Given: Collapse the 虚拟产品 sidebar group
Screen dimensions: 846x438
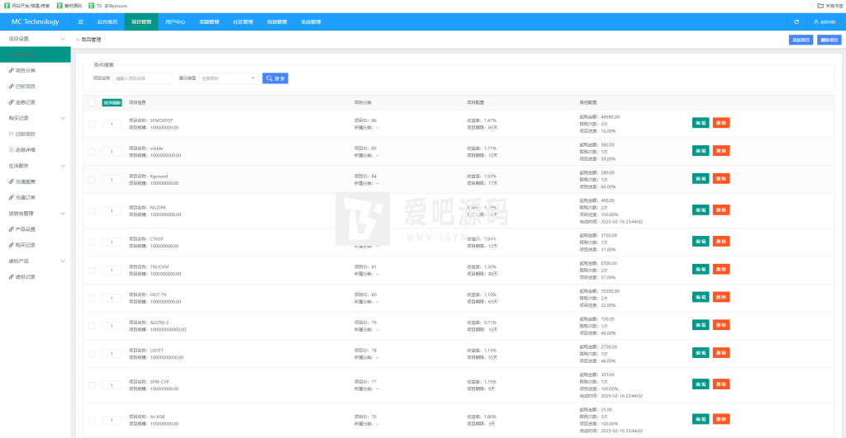Looking at the screenshot, I should pyautogui.click(x=35, y=261).
